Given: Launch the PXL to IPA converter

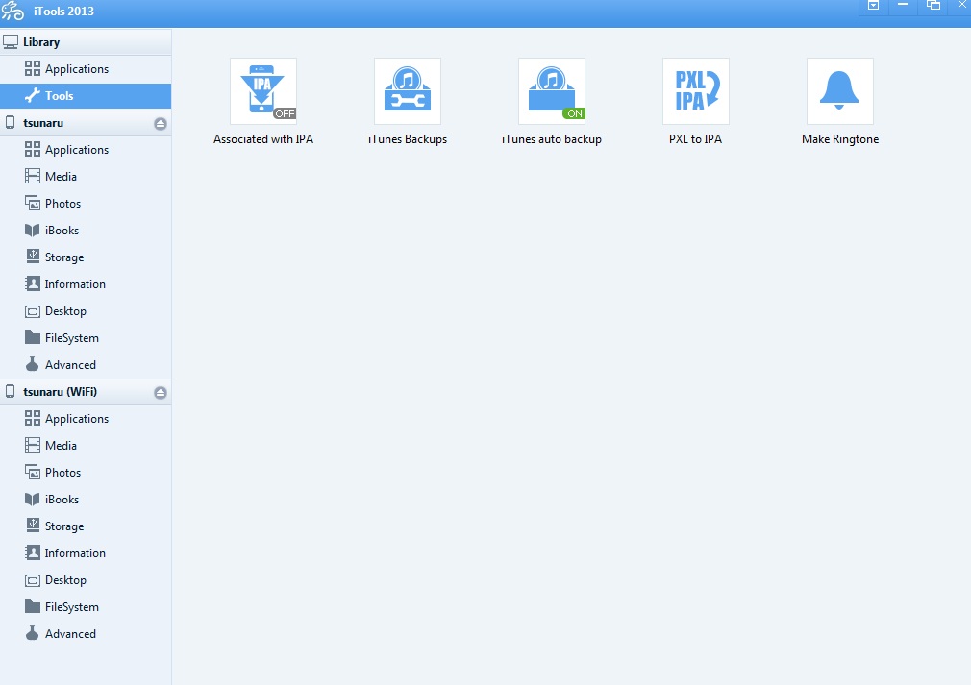Looking at the screenshot, I should pyautogui.click(x=696, y=91).
